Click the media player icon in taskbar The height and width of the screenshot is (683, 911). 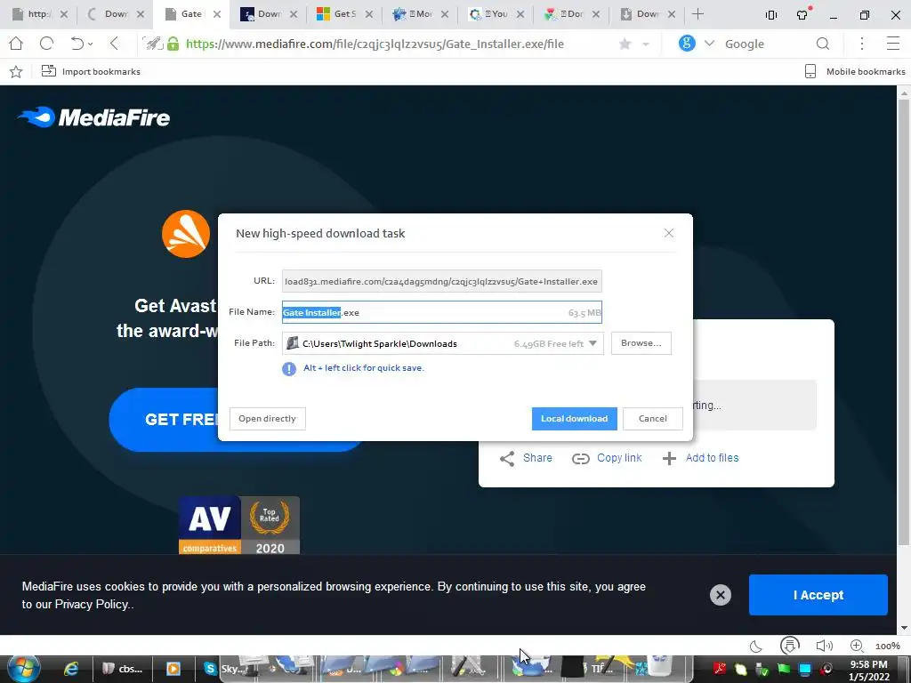(x=173, y=669)
